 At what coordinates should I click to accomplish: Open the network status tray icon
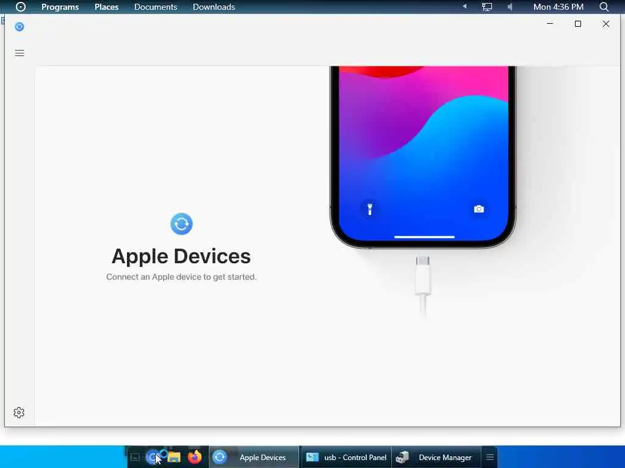[486, 7]
